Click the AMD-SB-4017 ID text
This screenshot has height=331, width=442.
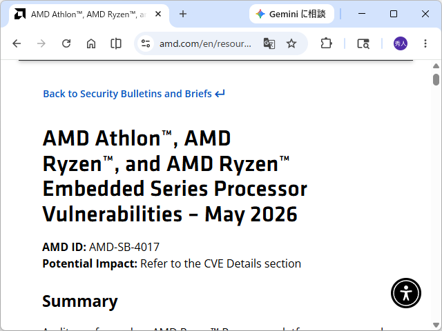[124, 247]
